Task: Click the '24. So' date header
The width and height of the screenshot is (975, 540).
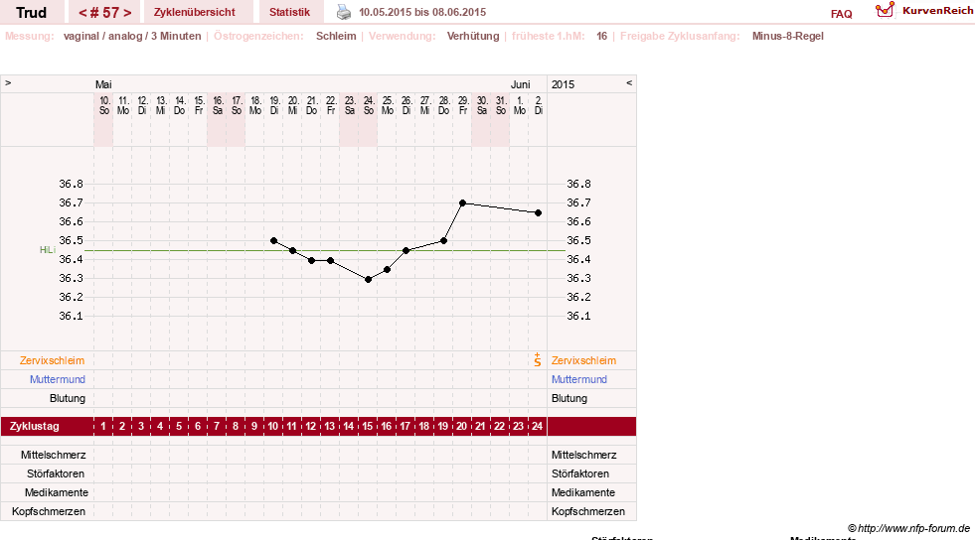Action: pyautogui.click(x=369, y=105)
